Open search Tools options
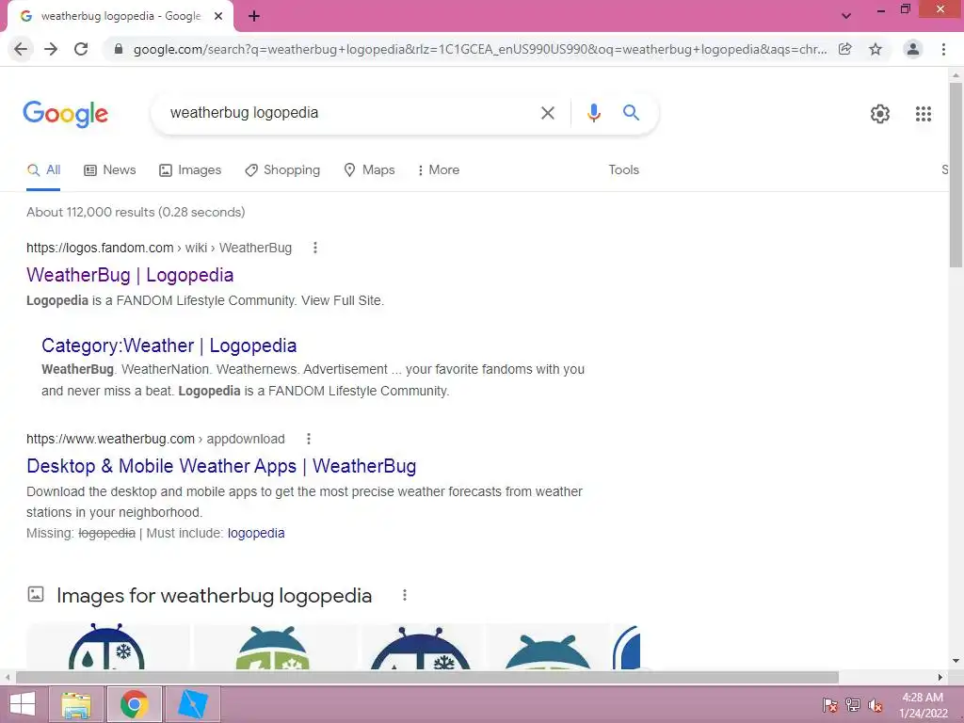 (x=624, y=170)
